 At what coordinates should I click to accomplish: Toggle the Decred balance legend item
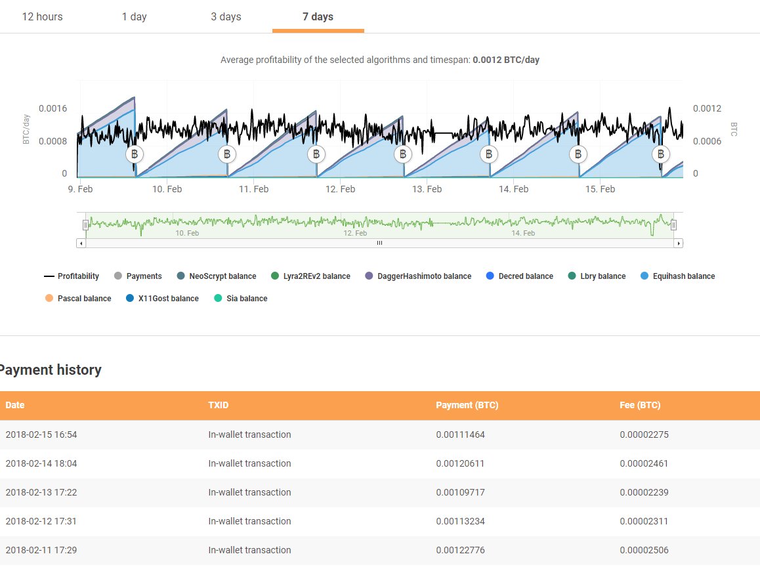520,276
